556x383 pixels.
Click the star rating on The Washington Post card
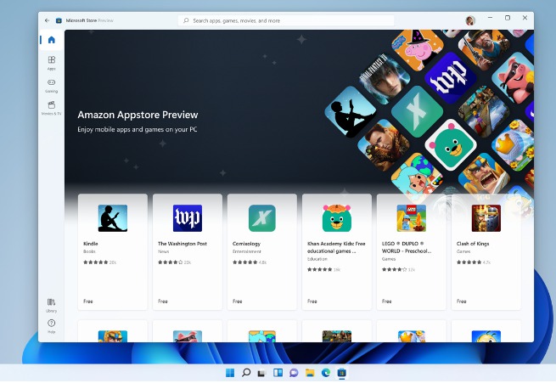[171, 262]
